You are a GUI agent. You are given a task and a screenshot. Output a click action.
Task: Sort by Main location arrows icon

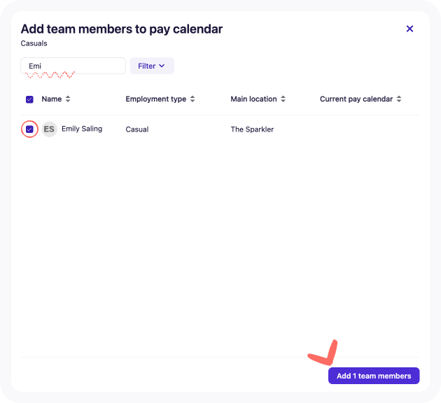pyautogui.click(x=283, y=99)
